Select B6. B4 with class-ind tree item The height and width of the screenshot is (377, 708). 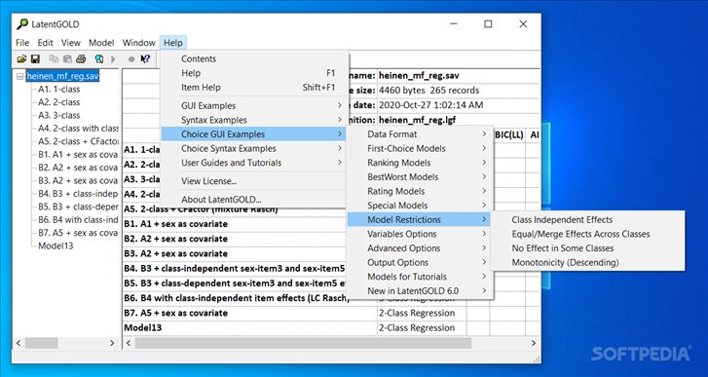coord(78,220)
